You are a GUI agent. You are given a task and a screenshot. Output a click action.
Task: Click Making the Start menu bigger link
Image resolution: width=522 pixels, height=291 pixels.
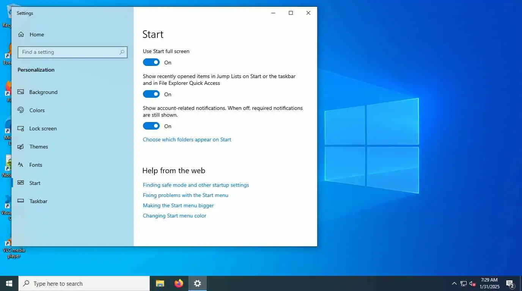click(x=178, y=205)
